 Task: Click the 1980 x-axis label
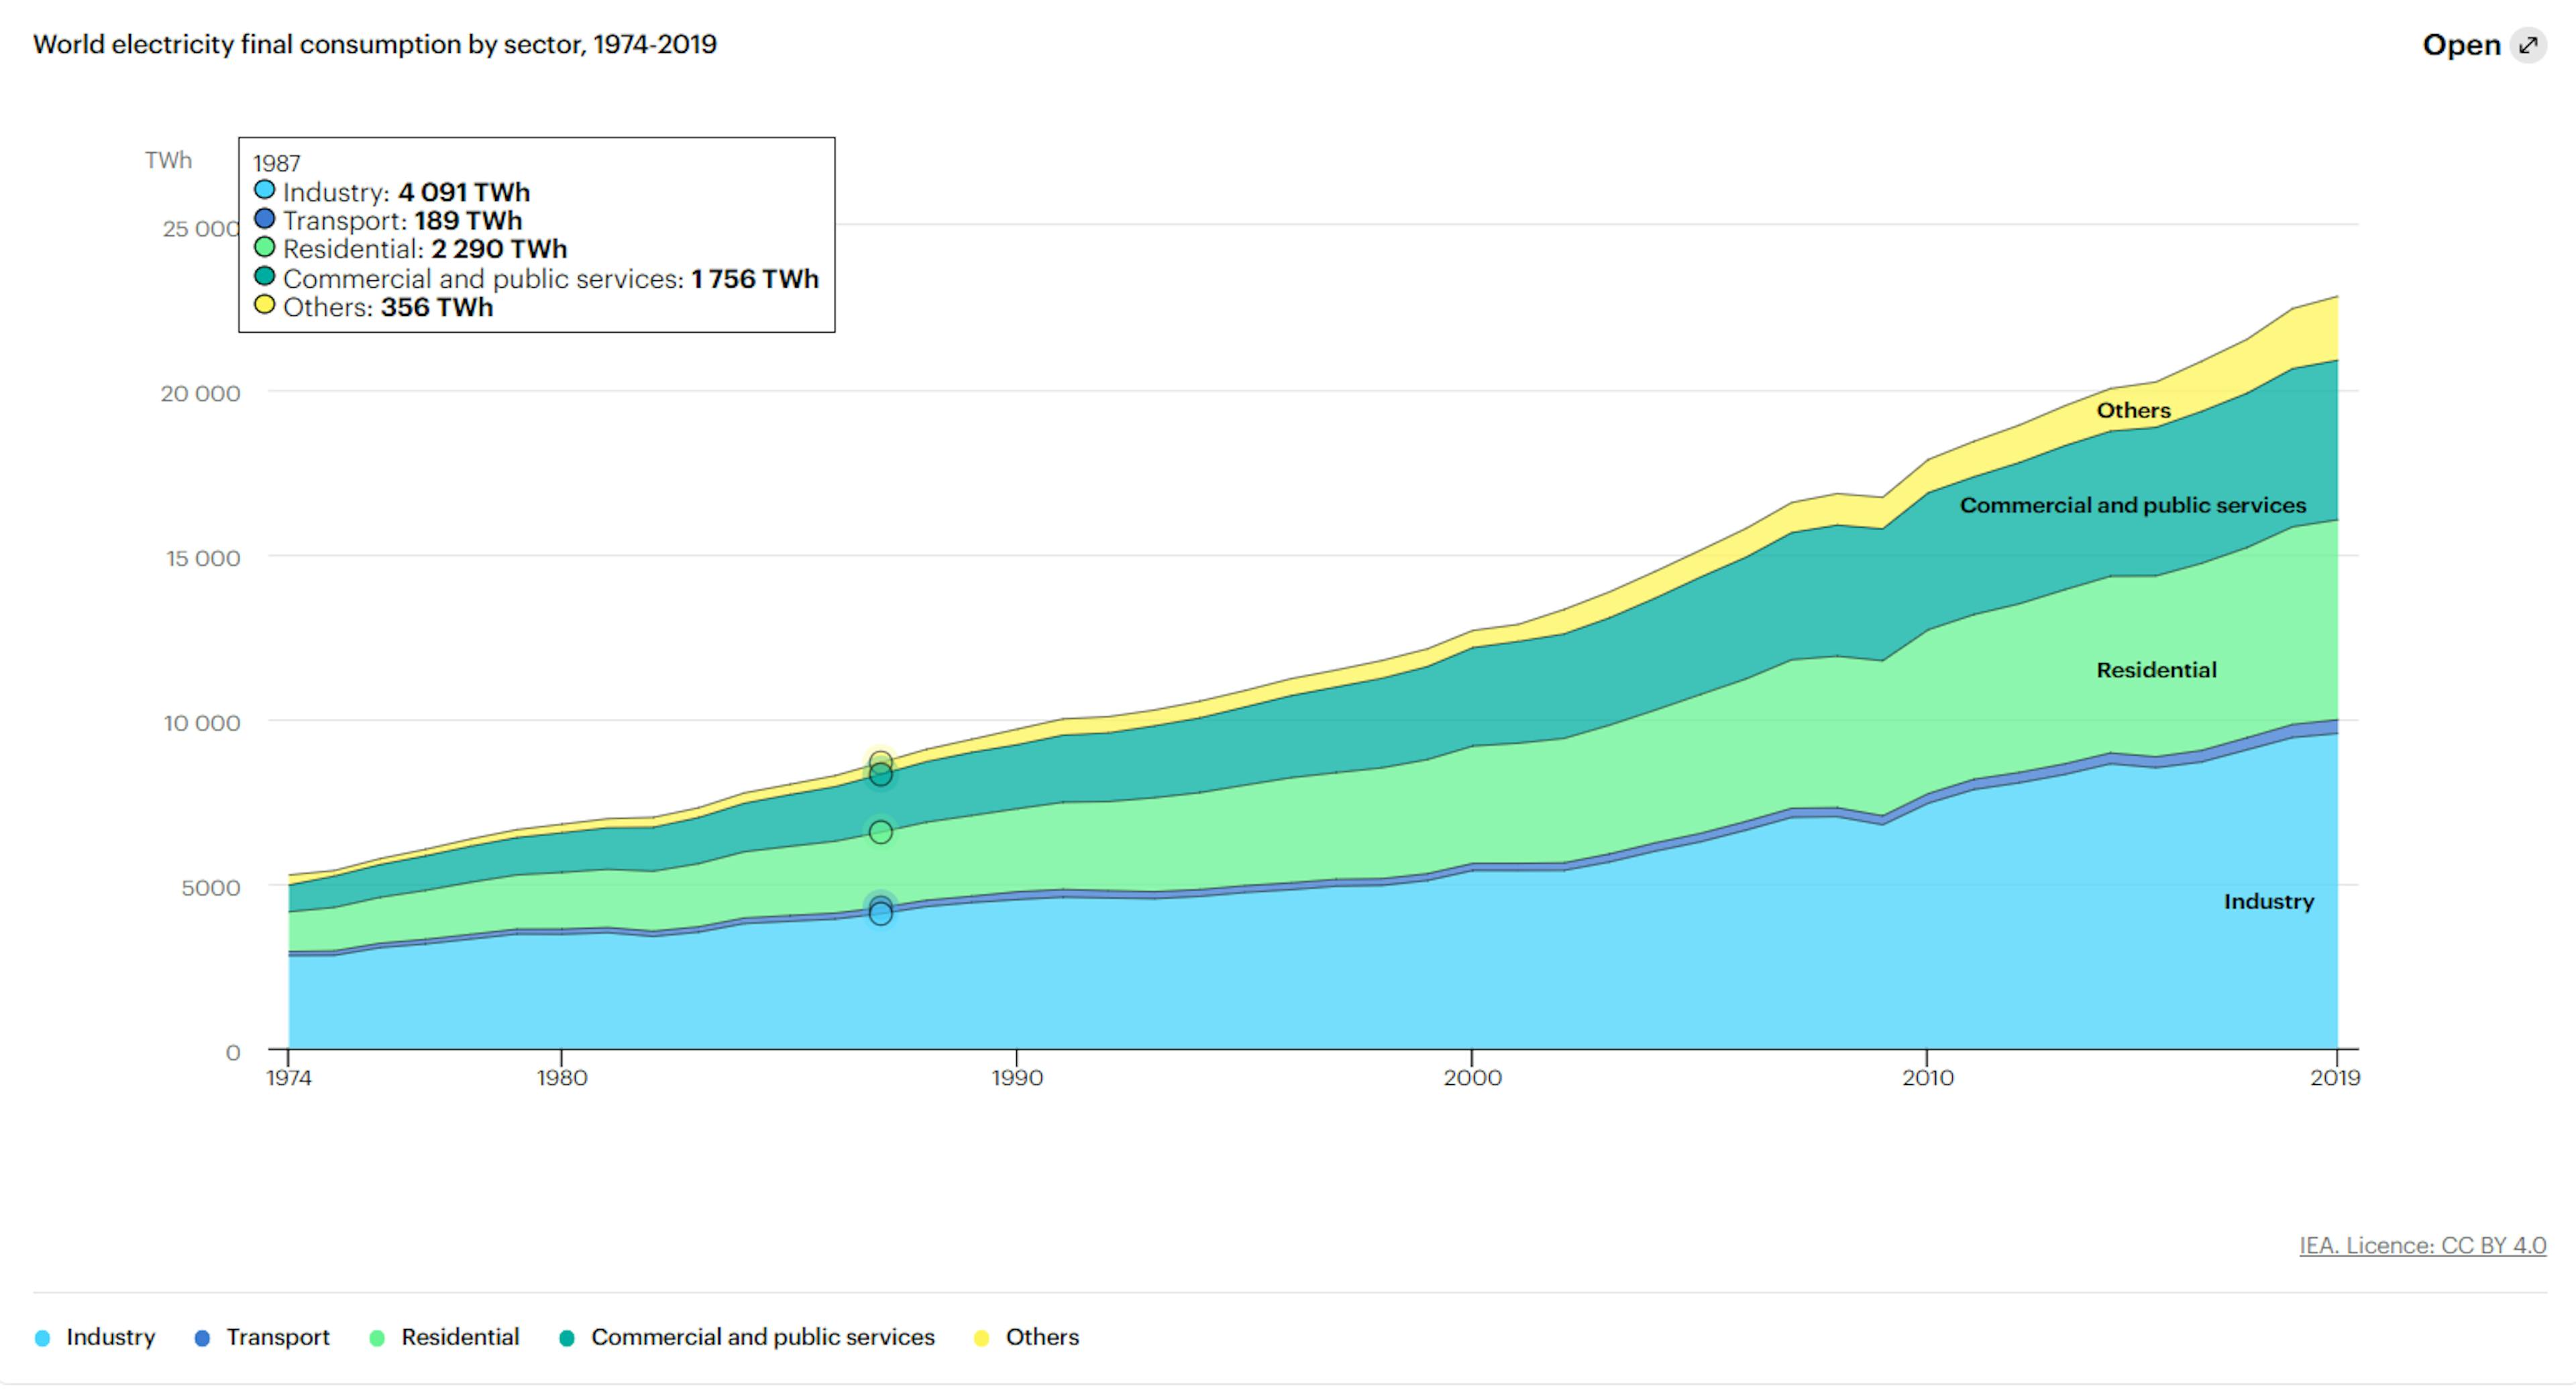pyautogui.click(x=561, y=1078)
